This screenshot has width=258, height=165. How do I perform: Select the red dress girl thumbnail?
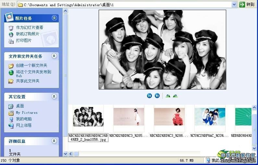[169, 117]
